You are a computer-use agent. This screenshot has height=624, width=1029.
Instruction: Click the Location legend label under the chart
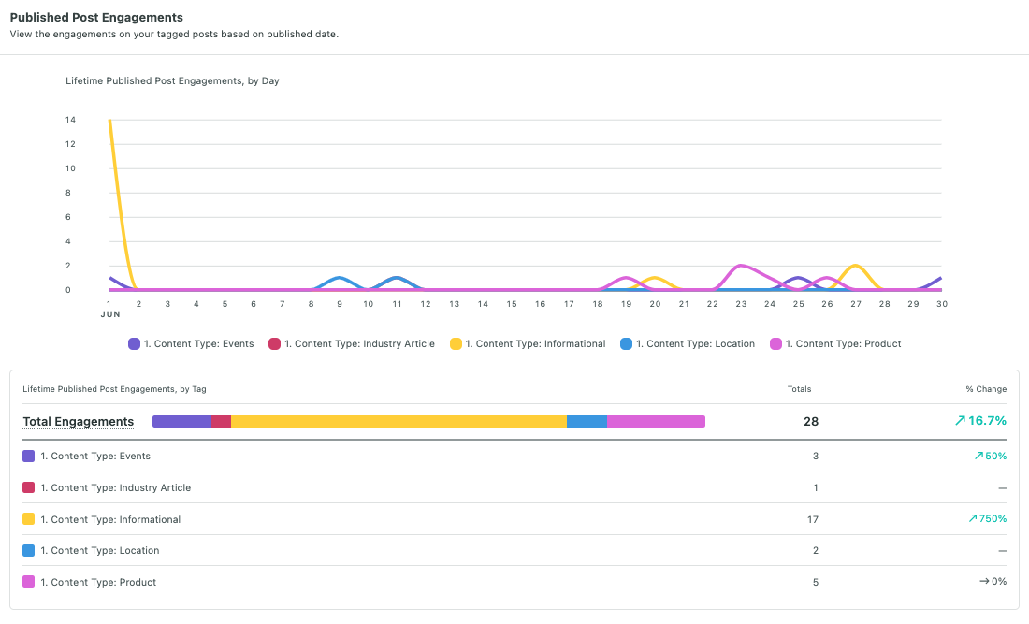(x=696, y=344)
